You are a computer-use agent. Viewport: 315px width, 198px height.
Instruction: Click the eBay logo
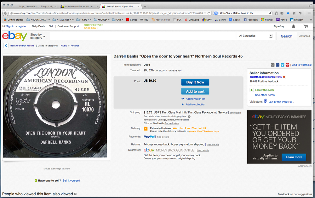15,36
